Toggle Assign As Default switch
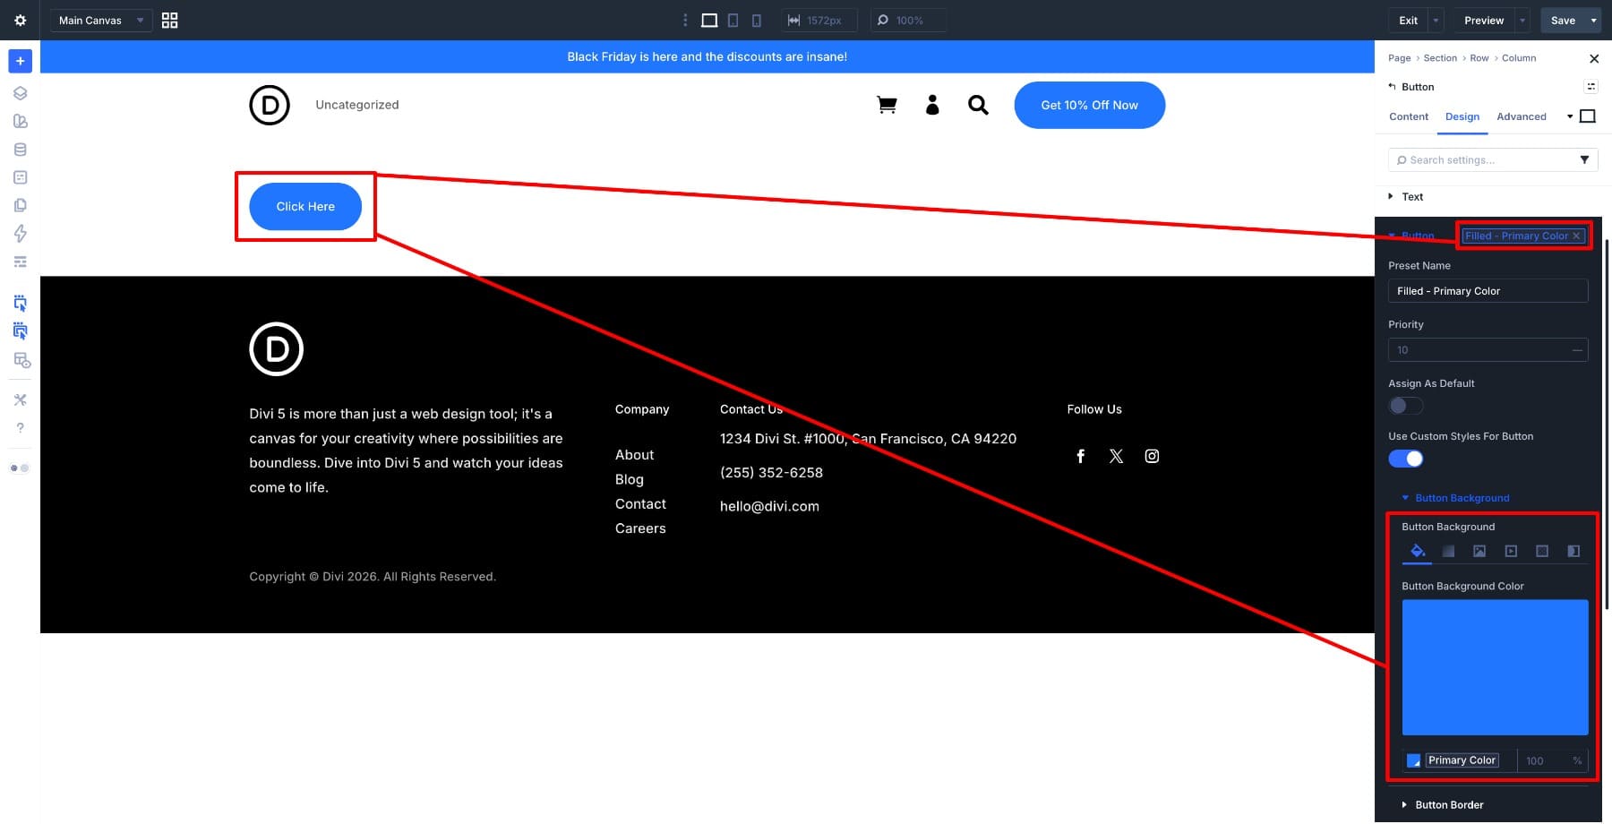Viewport: 1612px width, 824px height. (1405, 406)
